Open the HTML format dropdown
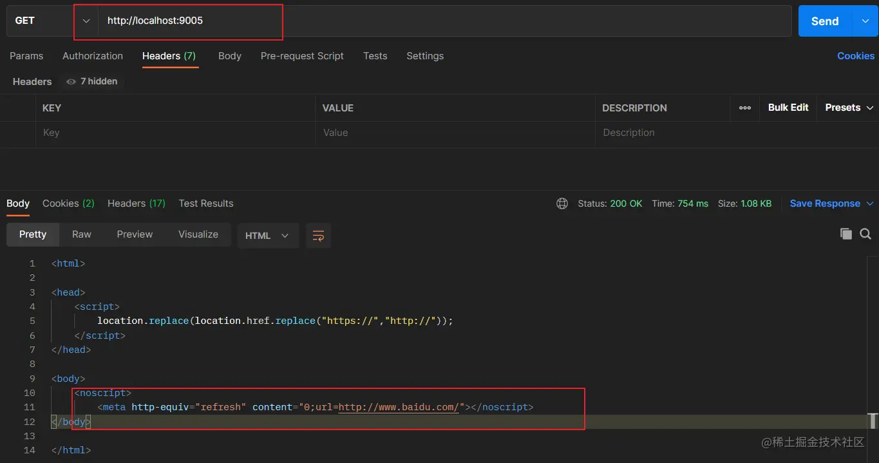Viewport: 879px width, 463px height. 267,236
